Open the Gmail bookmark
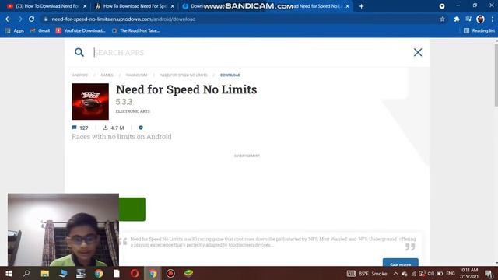Image resolution: width=498 pixels, height=280 pixels. (x=40, y=31)
